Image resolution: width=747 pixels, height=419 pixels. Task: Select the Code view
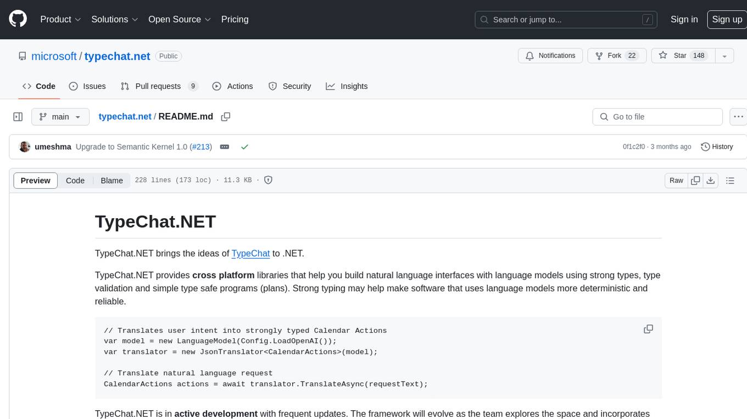pos(75,180)
